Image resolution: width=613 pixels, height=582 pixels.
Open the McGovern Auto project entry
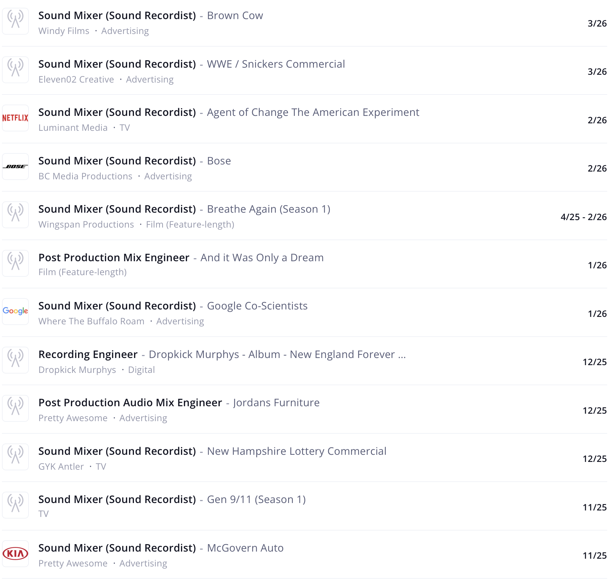[245, 548]
